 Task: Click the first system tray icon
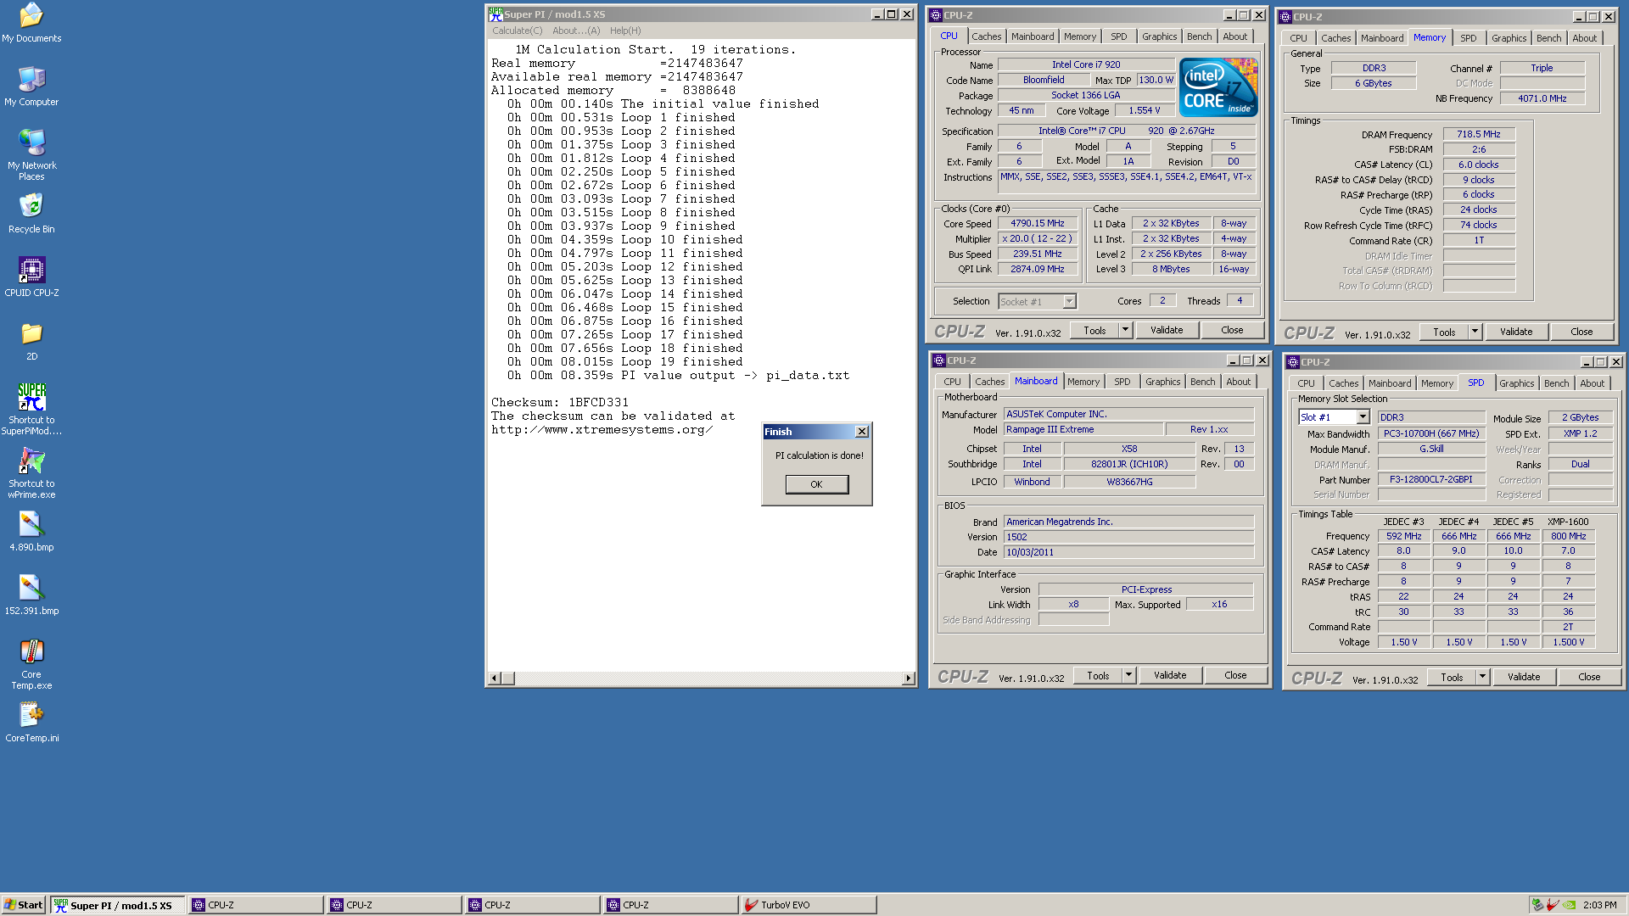click(1537, 905)
